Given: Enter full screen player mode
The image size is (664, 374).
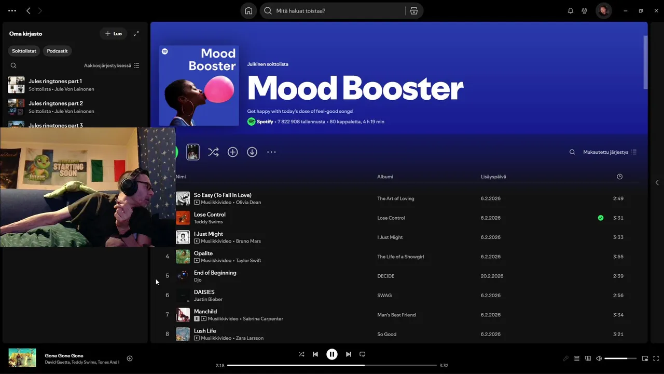Looking at the screenshot, I should click(x=656, y=358).
